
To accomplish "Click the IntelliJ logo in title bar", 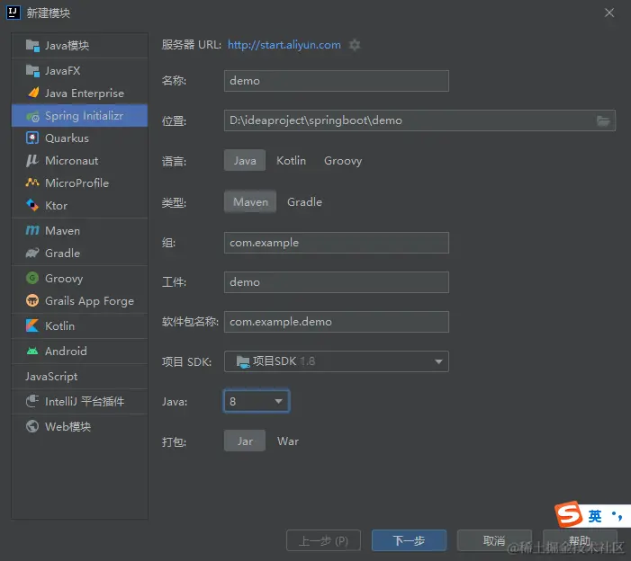I will tap(14, 13).
